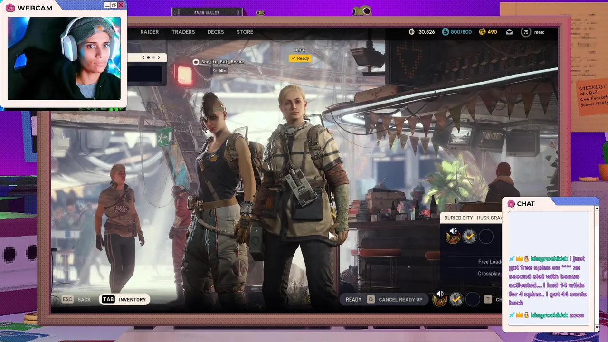
Task: Open INVENTORY with the TAB button
Action: point(123,300)
